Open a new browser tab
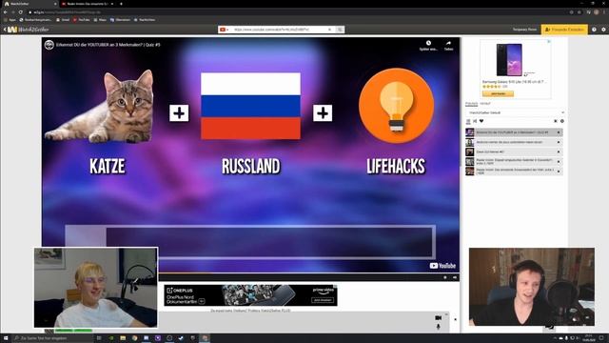609x343 pixels. pos(121,4)
